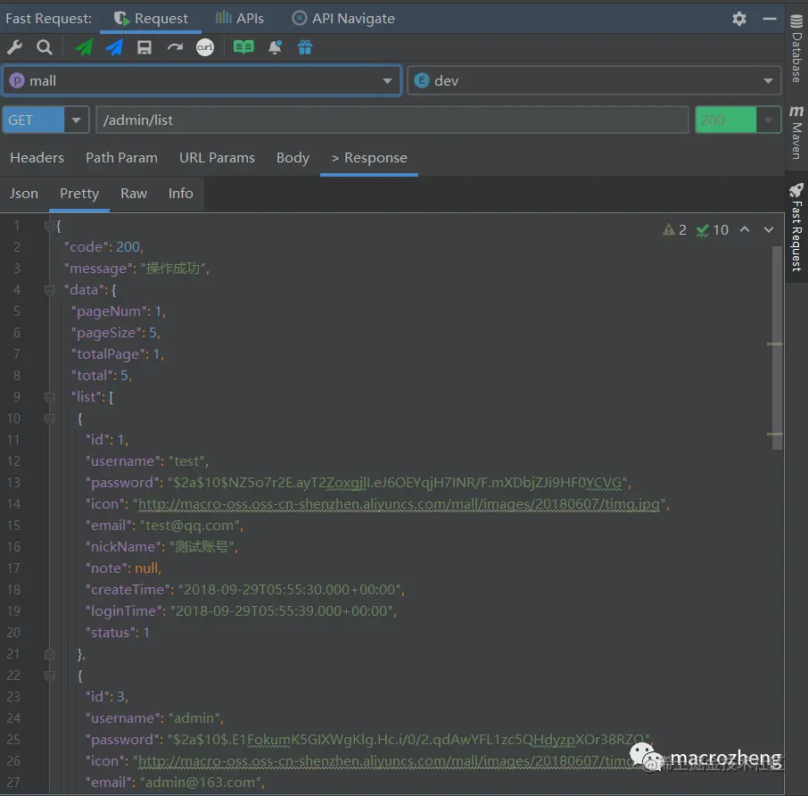This screenshot has height=796, width=808.
Task: Click the magnifier search icon in toolbar
Action: pos(45,47)
